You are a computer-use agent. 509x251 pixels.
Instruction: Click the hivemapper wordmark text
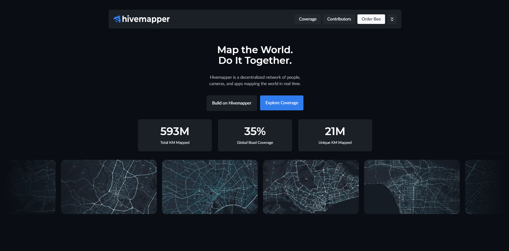coord(146,19)
